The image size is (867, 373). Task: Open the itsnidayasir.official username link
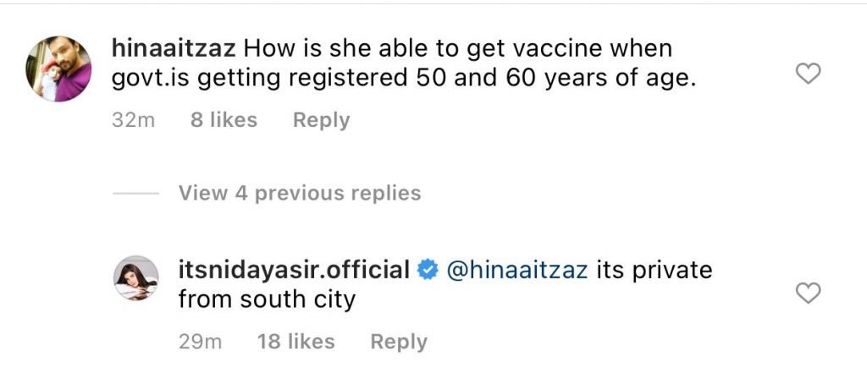pos(294,272)
